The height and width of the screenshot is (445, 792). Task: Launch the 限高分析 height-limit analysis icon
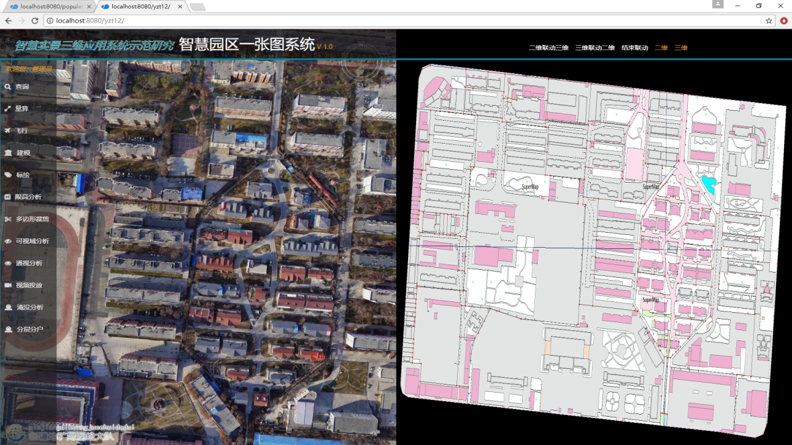(x=7, y=197)
